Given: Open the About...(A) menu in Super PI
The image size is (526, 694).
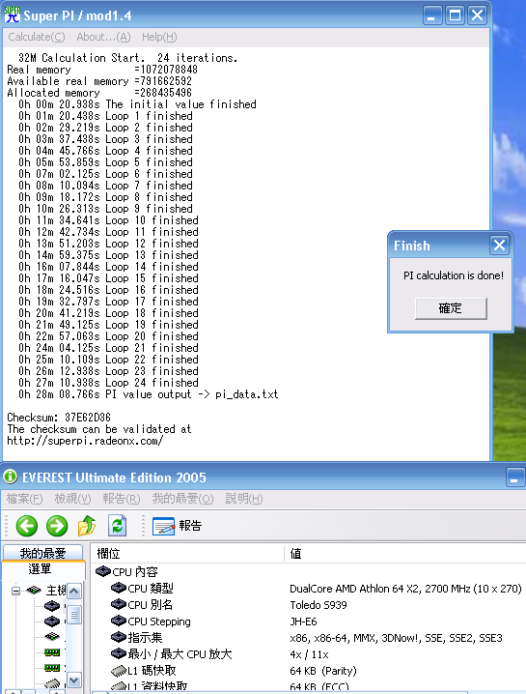Looking at the screenshot, I should point(103,37).
